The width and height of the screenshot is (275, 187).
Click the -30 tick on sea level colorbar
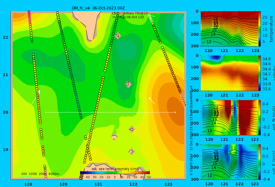click(94, 177)
